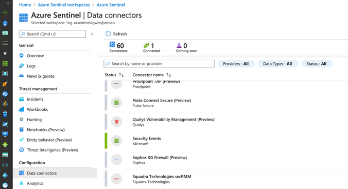Viewport: 348px width, 189px height.
Task: Open All services list icon in sidebar
Action: (x=5, y=43)
